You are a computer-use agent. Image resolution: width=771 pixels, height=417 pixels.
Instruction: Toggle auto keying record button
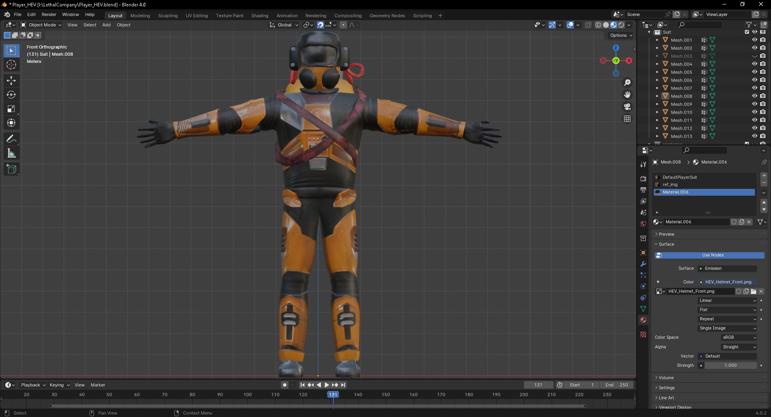click(285, 385)
